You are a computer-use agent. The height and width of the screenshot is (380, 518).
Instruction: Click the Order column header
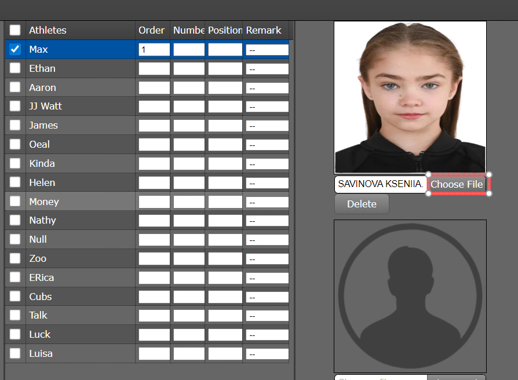[152, 30]
